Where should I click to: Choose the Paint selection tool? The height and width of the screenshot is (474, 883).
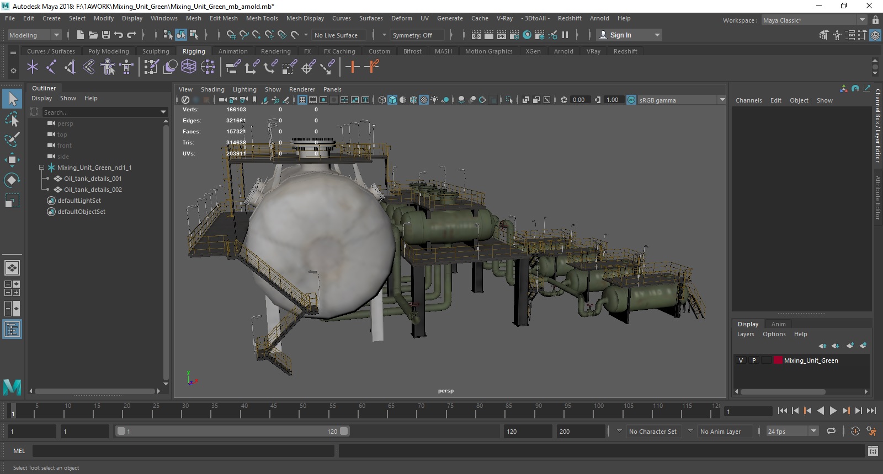(x=12, y=139)
